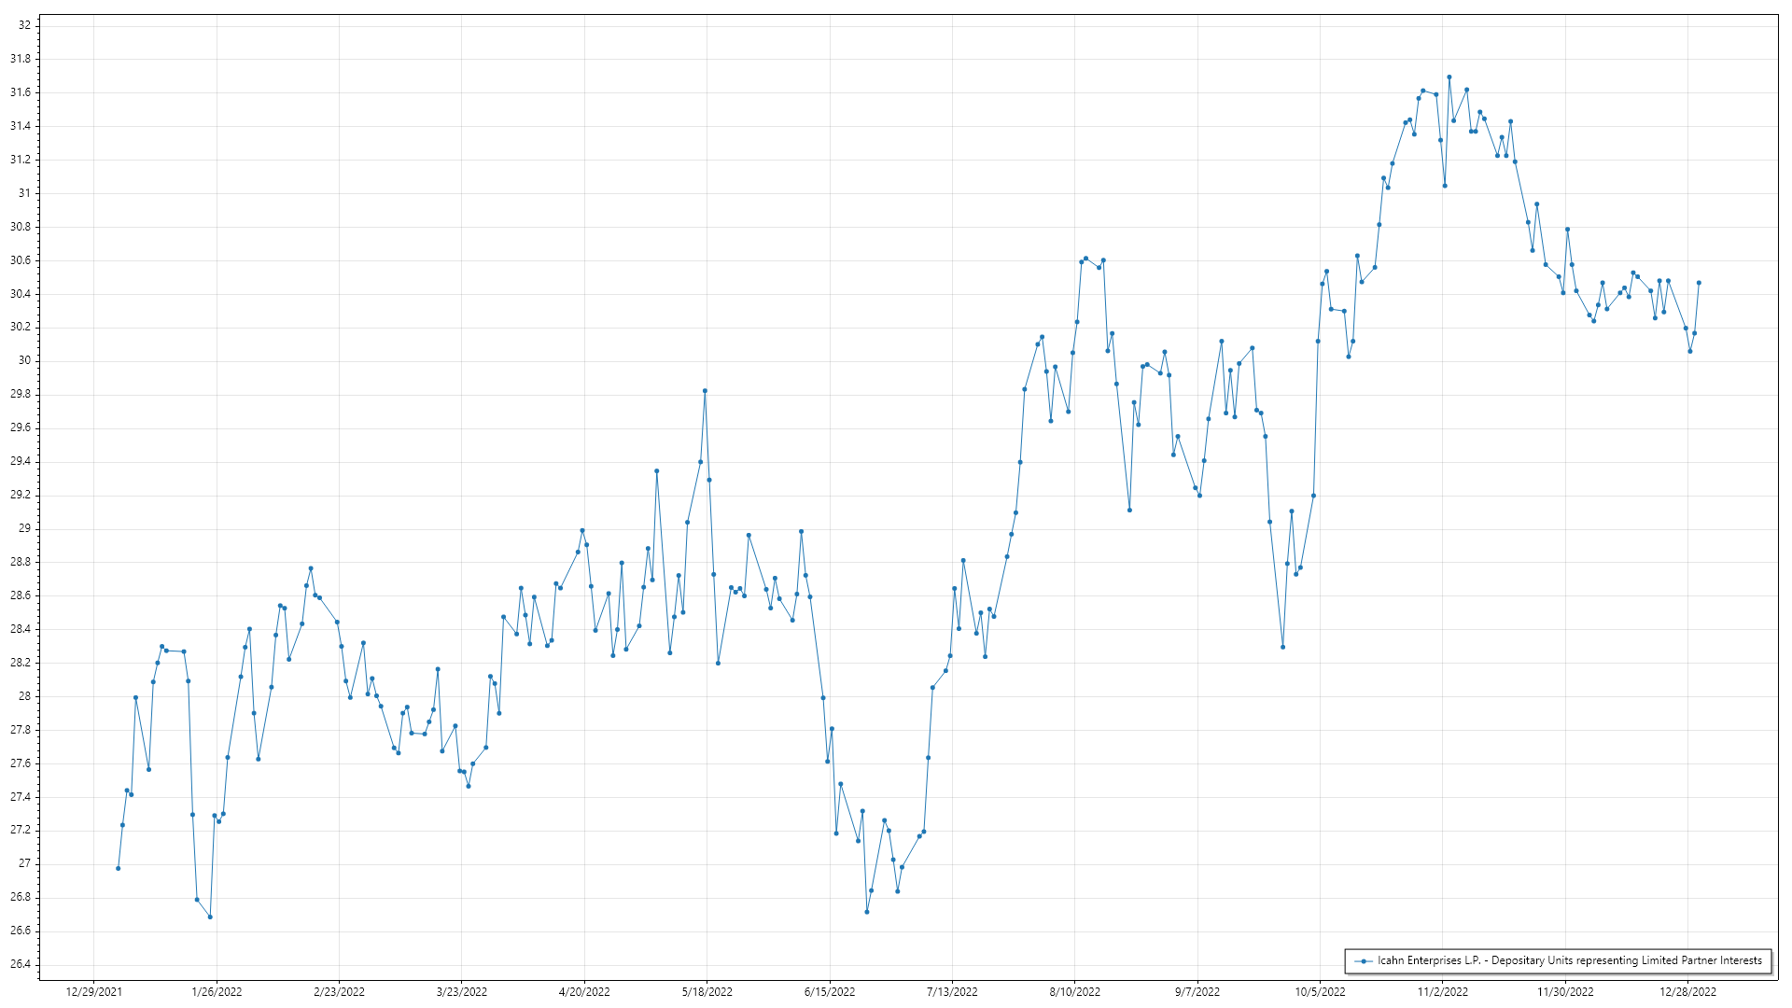Viewport: 1792px width, 1008px height.
Task: Click the 4/20/2022 x-axis date label
Action: coord(584,991)
